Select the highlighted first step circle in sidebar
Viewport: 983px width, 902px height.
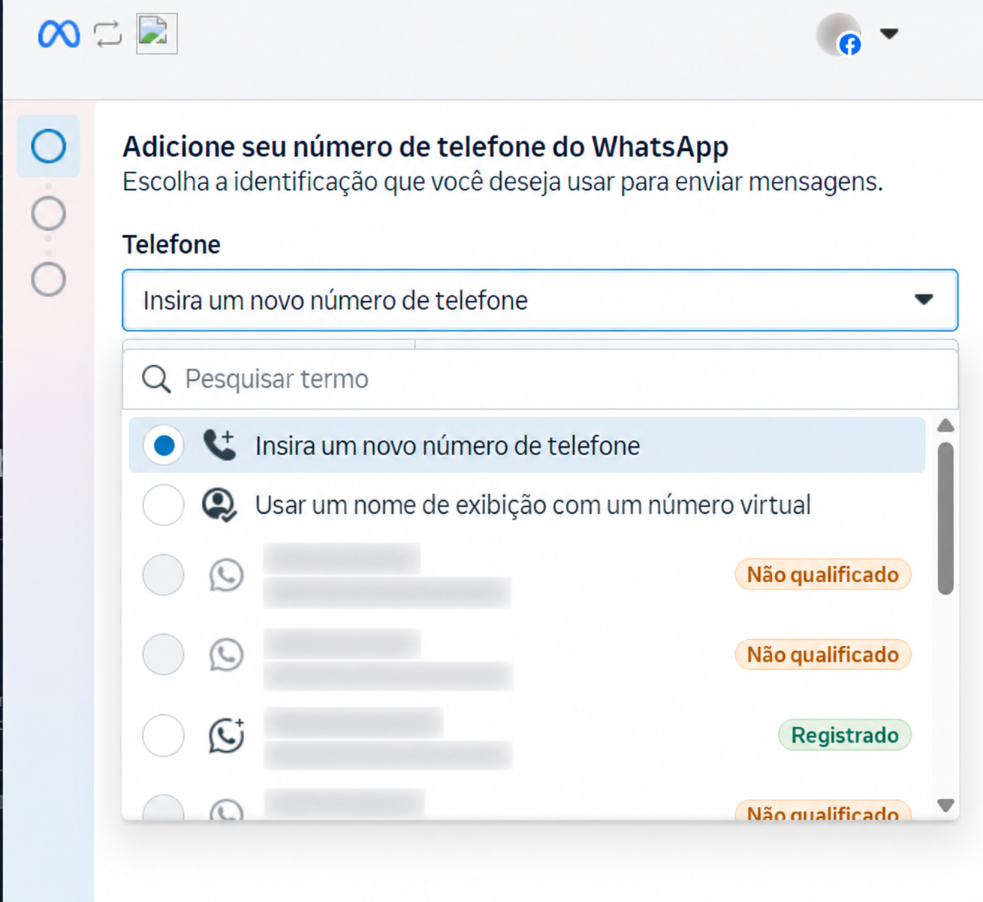[x=49, y=146]
